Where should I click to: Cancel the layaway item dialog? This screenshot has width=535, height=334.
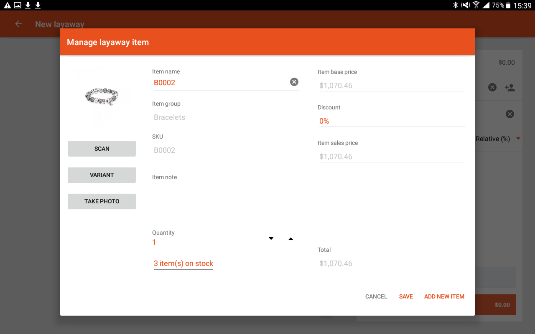tap(376, 296)
